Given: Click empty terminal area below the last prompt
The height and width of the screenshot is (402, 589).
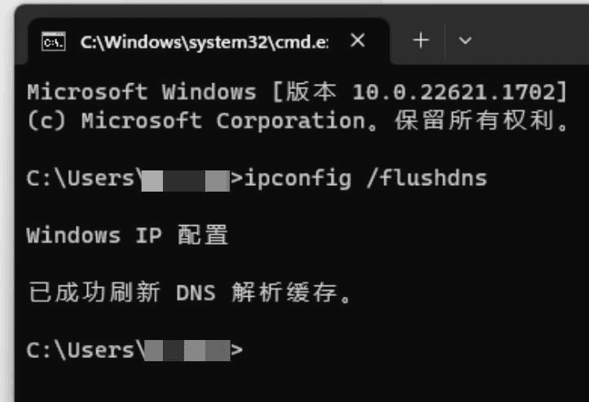Looking at the screenshot, I should (301, 382).
